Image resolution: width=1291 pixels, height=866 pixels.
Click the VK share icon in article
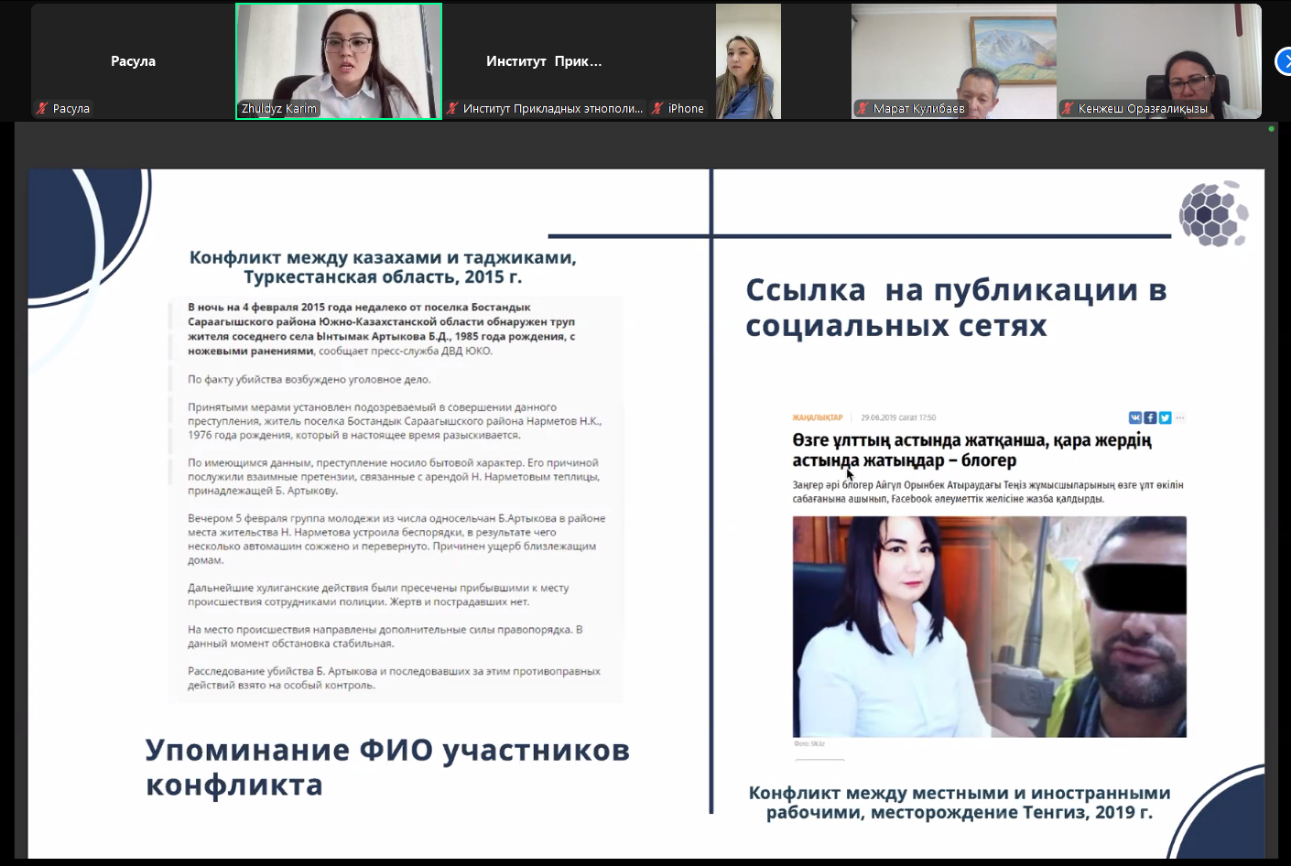[x=1135, y=417]
